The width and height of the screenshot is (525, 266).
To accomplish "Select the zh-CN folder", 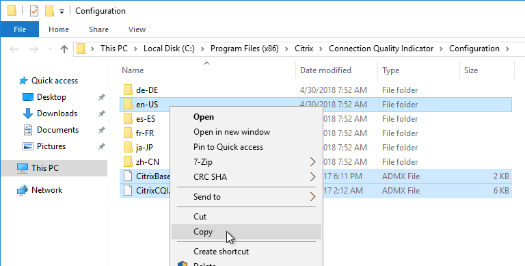I will [148, 162].
